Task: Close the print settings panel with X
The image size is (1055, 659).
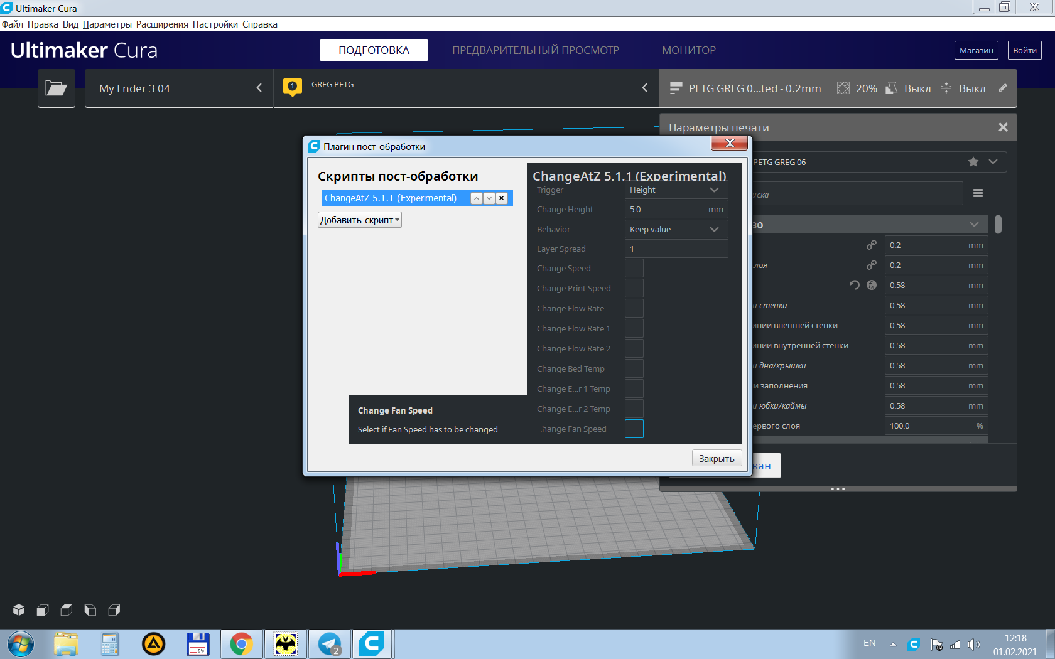Action: point(1003,127)
